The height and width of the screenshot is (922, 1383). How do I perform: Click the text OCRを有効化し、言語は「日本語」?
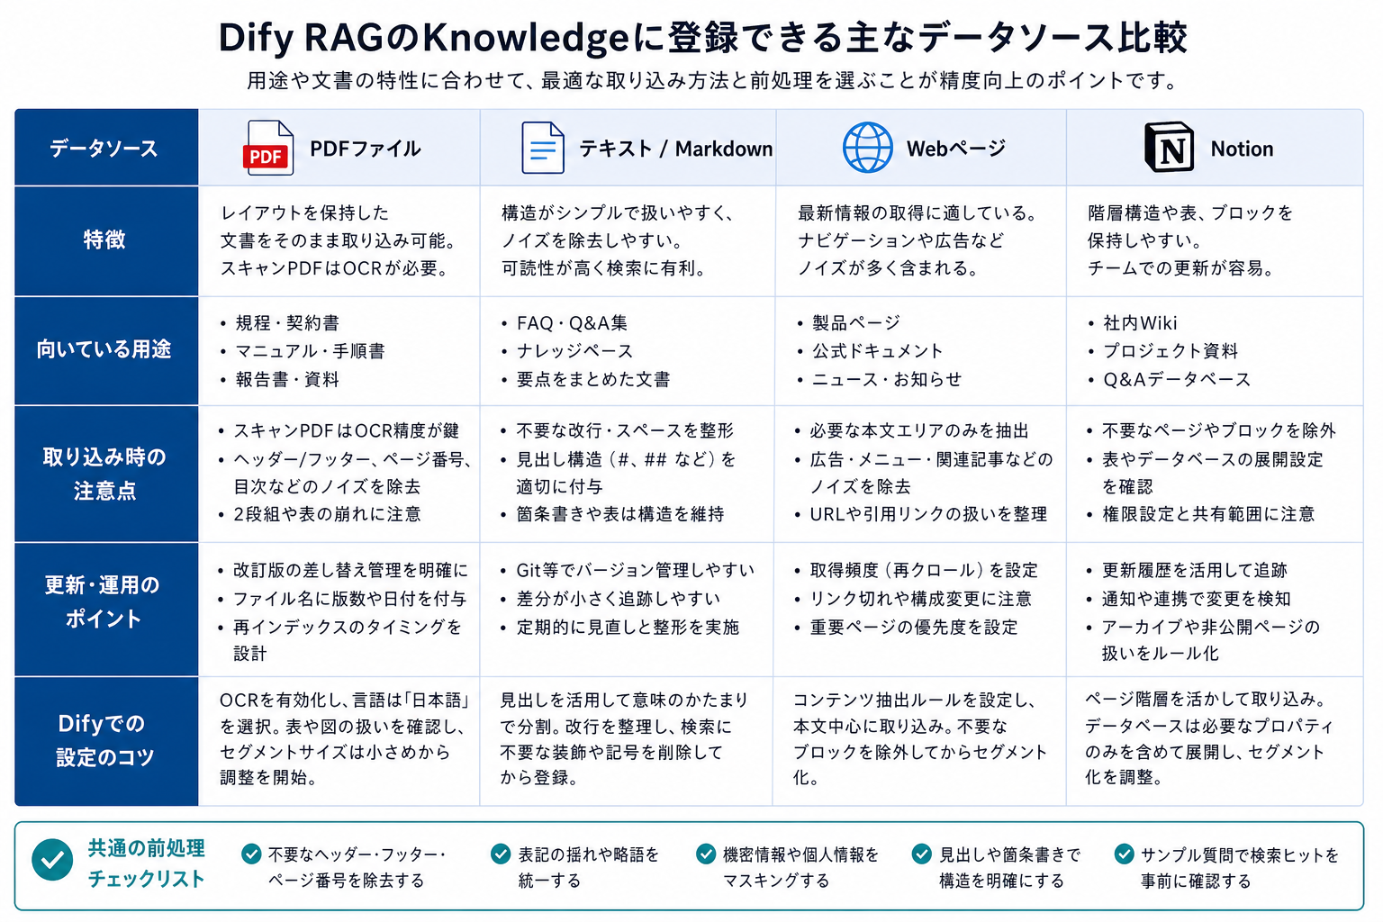tap(345, 701)
